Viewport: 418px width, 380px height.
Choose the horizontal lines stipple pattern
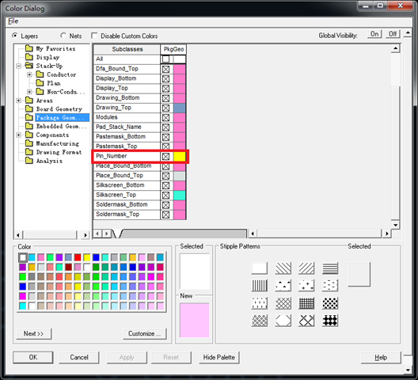[330, 268]
